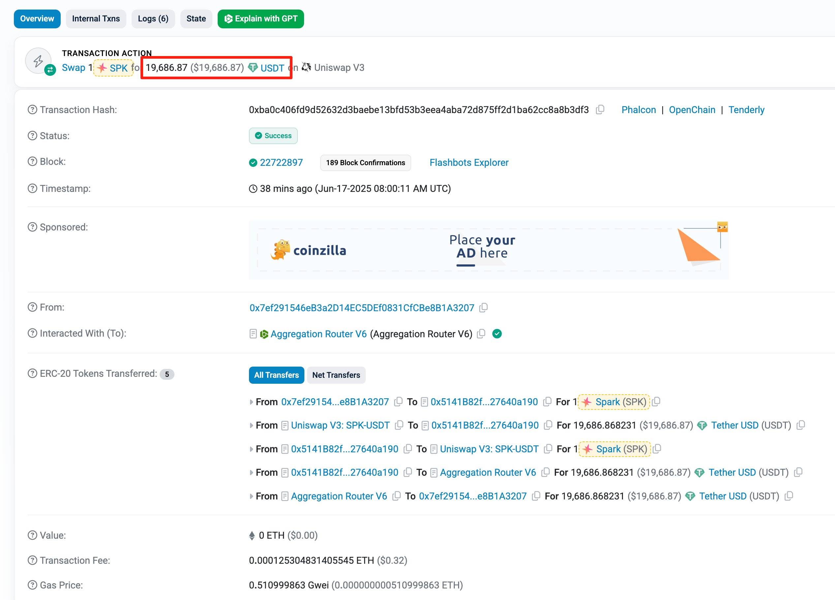Expand first transfer row from 0x7ef29154
Viewport: 835px width, 600px height.
point(252,402)
